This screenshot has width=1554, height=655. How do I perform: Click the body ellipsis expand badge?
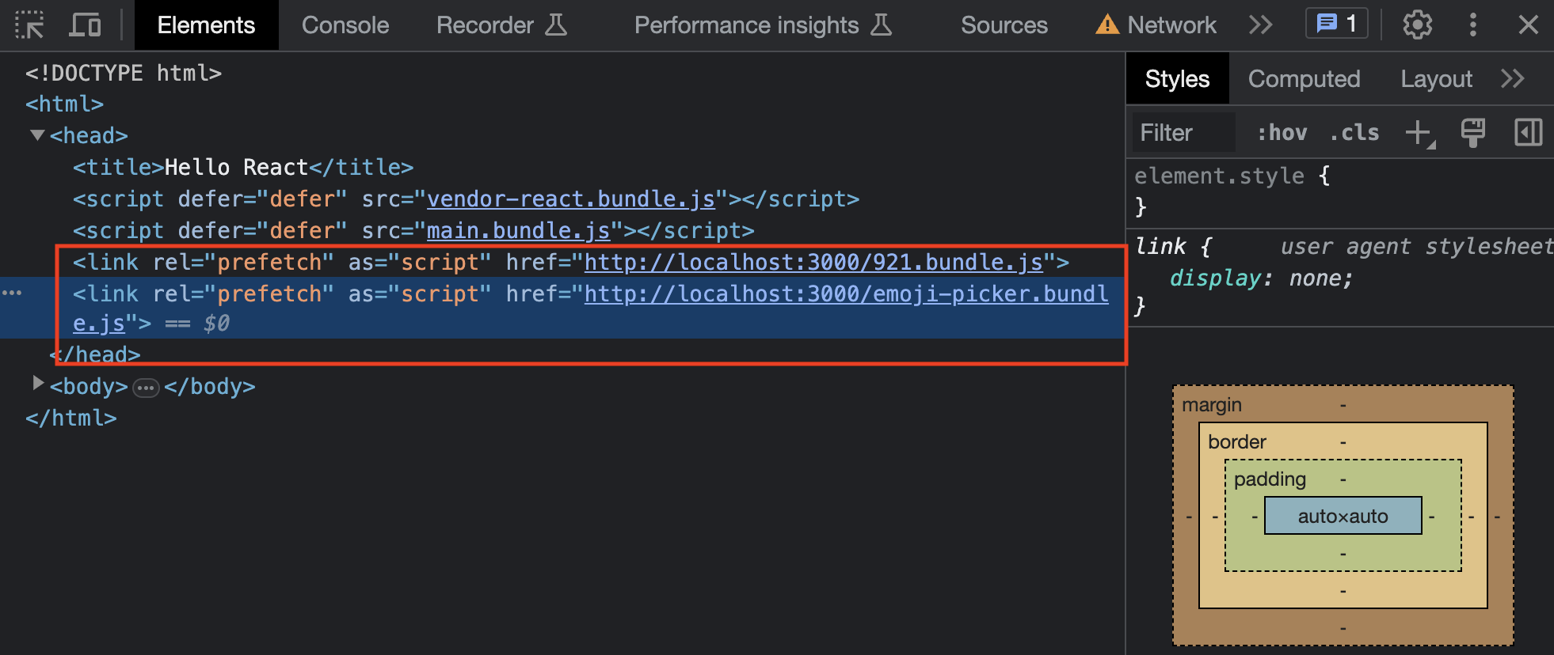tap(146, 388)
